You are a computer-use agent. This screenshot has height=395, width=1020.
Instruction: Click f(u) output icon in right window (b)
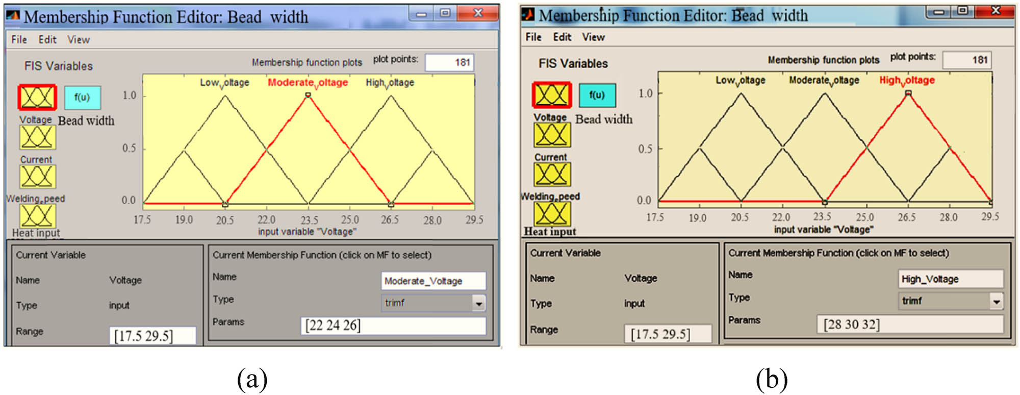click(597, 95)
